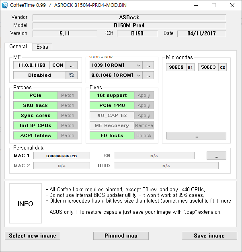This screenshot has height=252, width=242.
Task: Click the Version 5.11 field
Action: (x=65, y=34)
